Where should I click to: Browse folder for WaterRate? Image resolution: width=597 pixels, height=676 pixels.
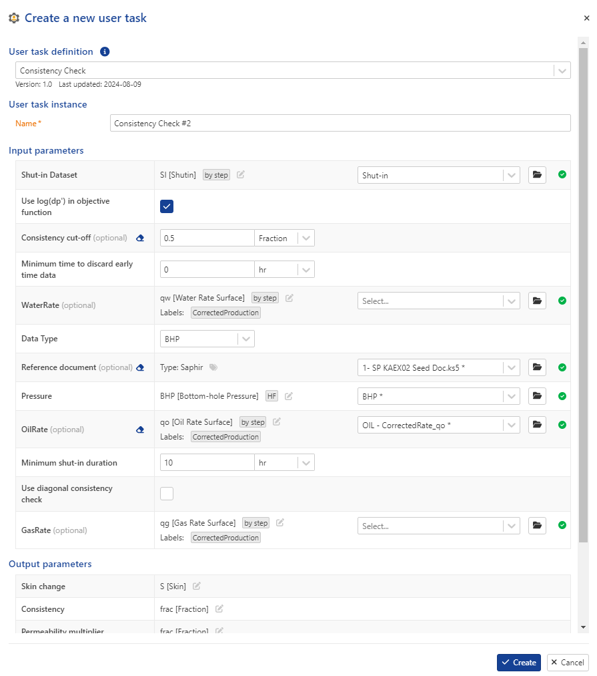(x=537, y=301)
